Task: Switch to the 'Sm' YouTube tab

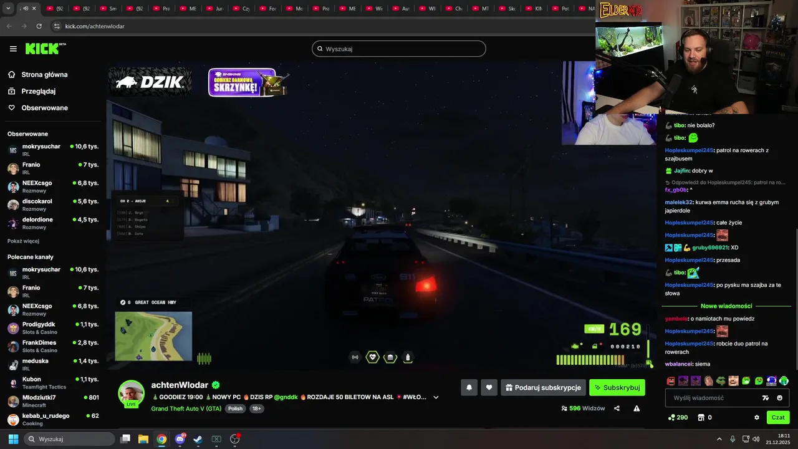Action: pyautogui.click(x=107, y=9)
